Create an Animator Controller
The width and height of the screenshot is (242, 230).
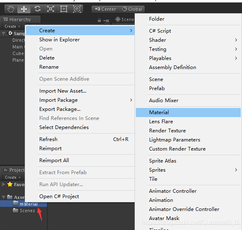coord(188,191)
